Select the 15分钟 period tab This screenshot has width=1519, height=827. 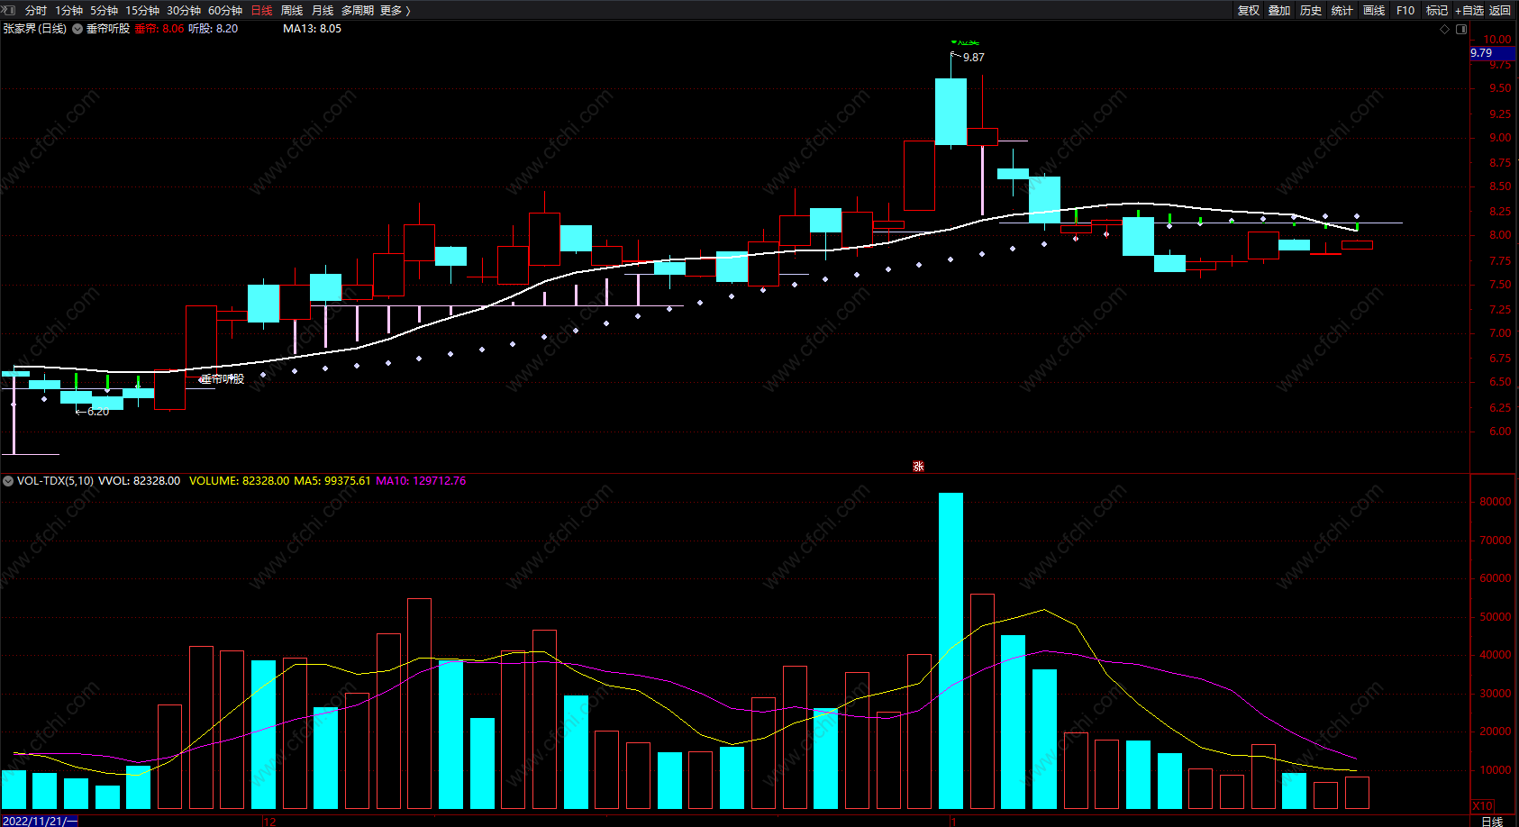[x=142, y=11]
